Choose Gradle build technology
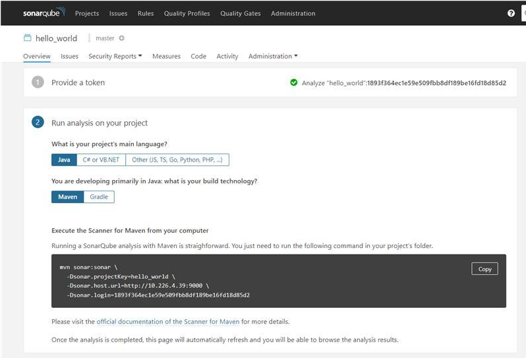The width and height of the screenshot is (526, 358). 99,197
